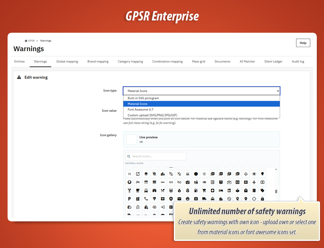Pick the filled padlock lock icon

tap(262, 199)
